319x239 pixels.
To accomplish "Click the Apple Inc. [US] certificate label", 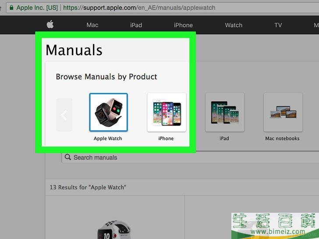I will tap(37, 8).
